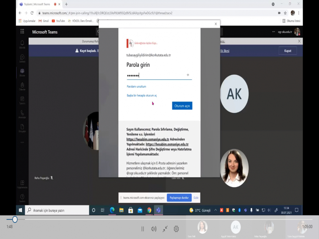The width and height of the screenshot is (319, 239).
Task: Exit full screen video mode
Action: pyautogui.click(x=165, y=229)
